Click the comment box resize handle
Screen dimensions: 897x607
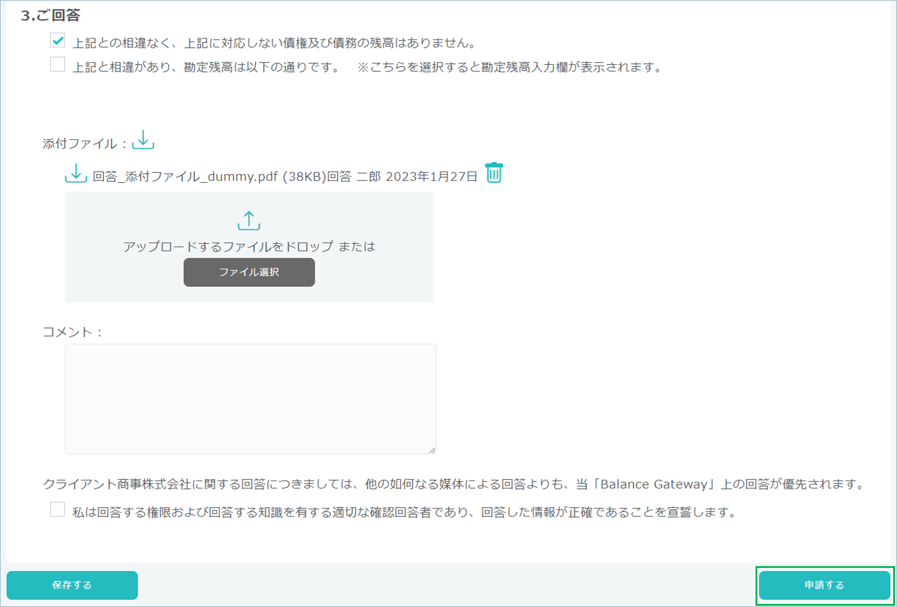click(x=432, y=450)
